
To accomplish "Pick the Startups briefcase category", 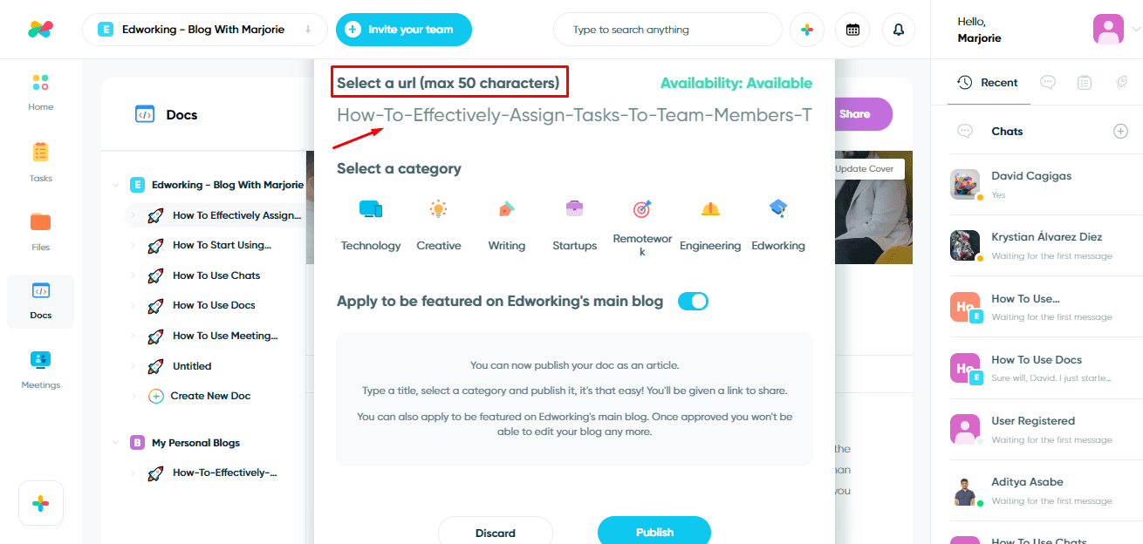I will 574,209.
